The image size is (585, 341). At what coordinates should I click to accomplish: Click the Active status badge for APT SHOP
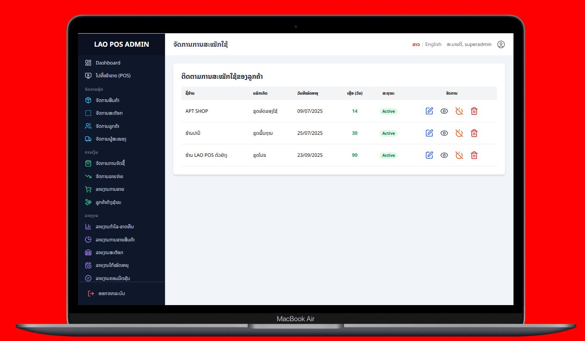[388, 111]
